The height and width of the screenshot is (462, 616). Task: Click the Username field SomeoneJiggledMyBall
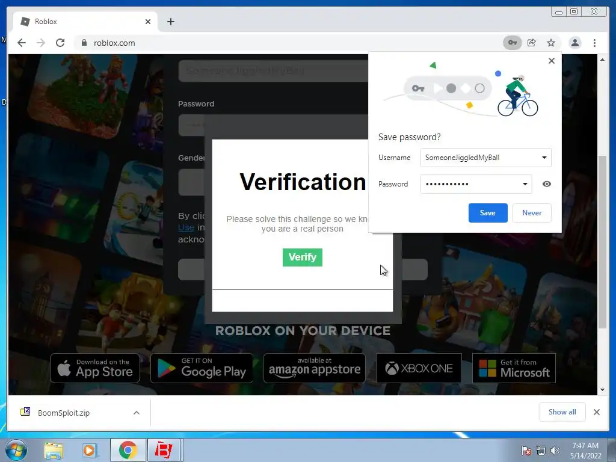tap(485, 158)
